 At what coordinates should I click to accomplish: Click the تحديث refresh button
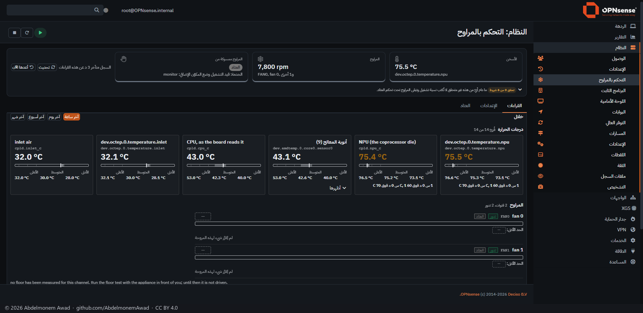coord(47,67)
